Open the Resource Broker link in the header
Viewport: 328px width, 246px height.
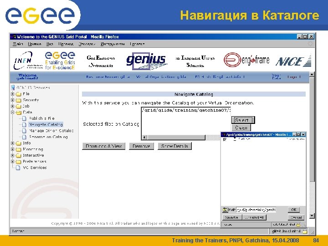click(108, 77)
